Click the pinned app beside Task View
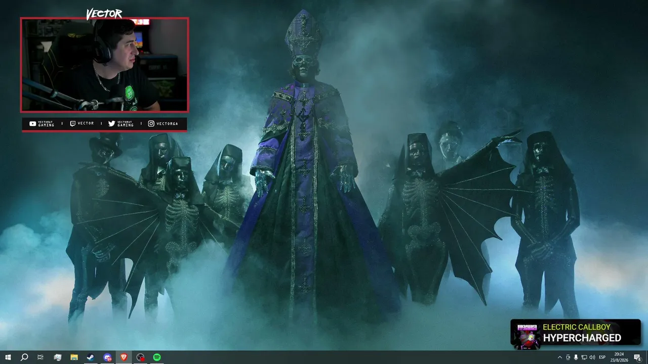 tap(57, 357)
